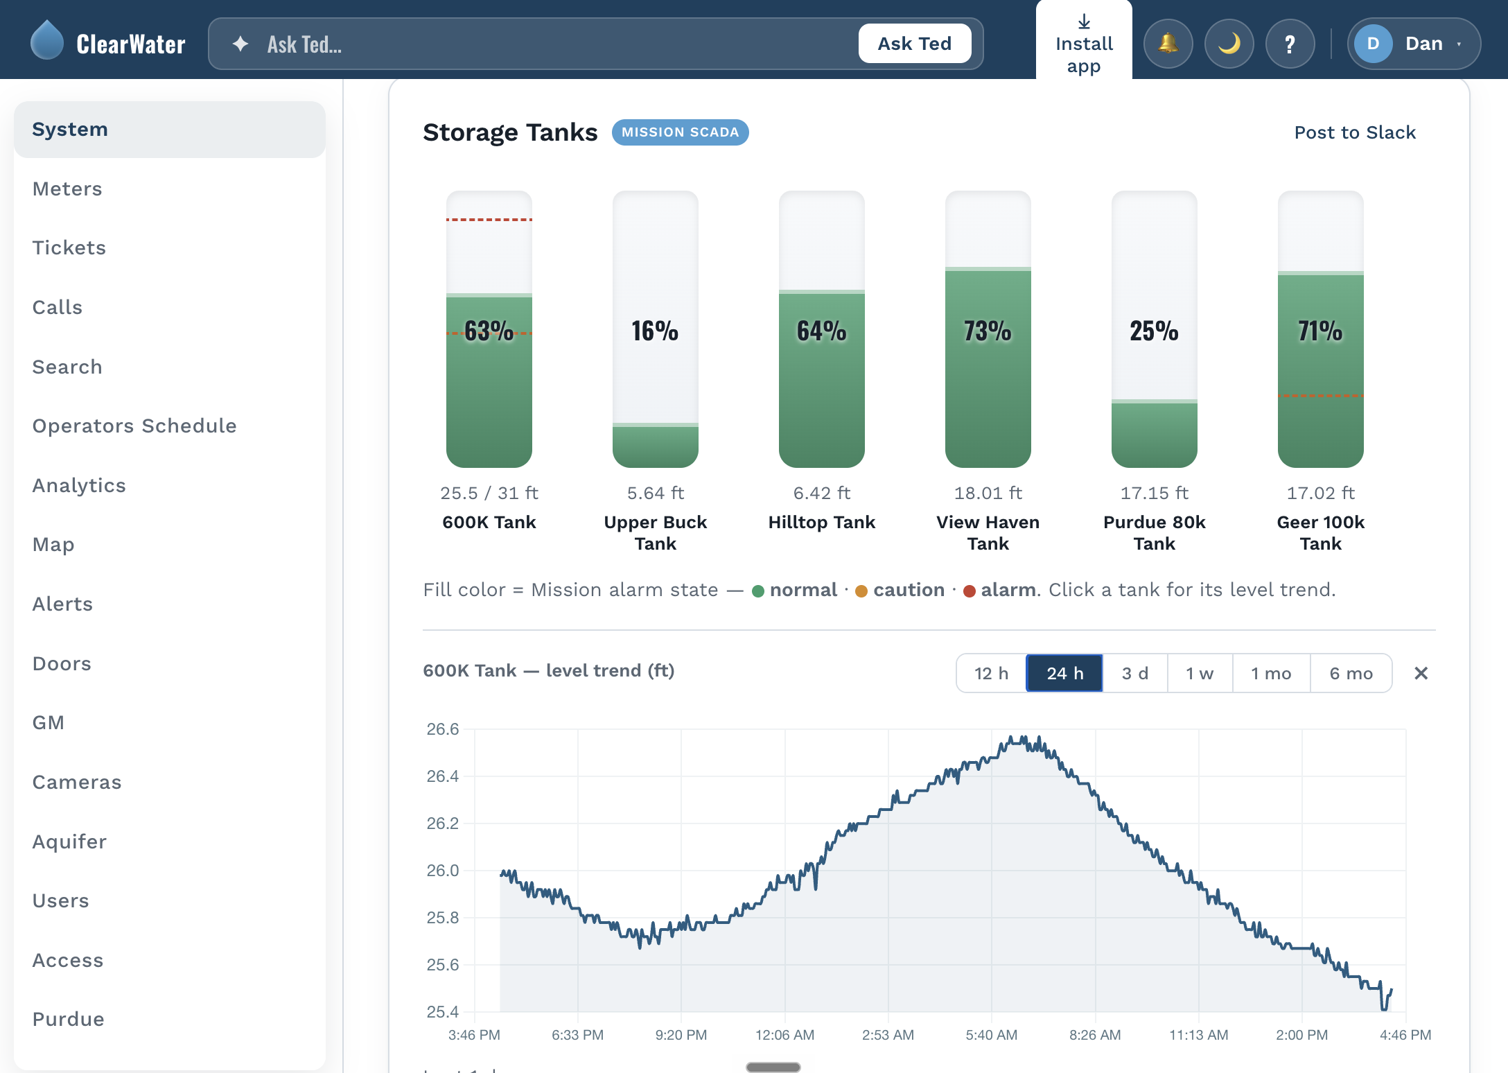Click the 600K Tank trend chart peak
Viewport: 1508px width, 1073px height.
[1024, 740]
